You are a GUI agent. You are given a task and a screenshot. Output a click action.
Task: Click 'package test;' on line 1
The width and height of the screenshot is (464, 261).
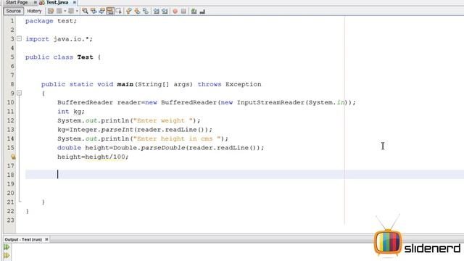click(51, 21)
